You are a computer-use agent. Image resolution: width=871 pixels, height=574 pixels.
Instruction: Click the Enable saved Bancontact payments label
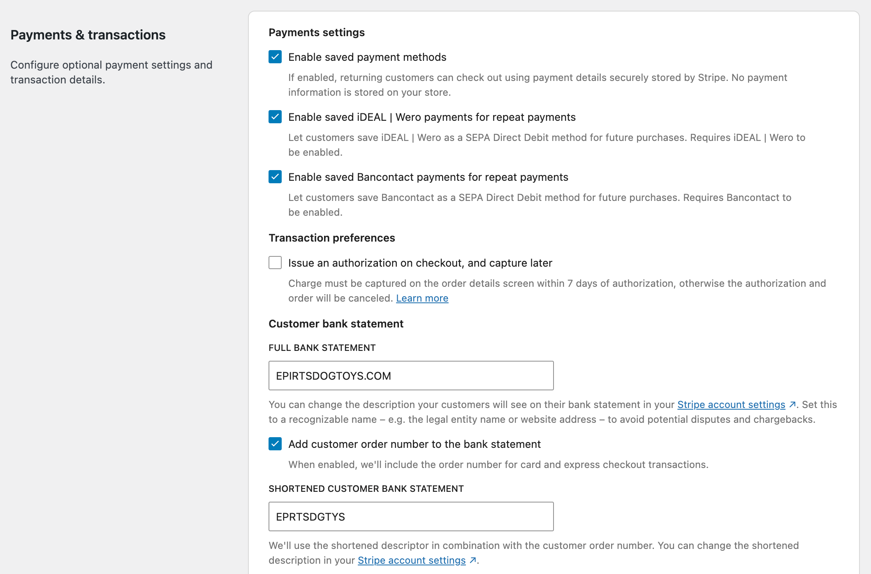pyautogui.click(x=428, y=177)
